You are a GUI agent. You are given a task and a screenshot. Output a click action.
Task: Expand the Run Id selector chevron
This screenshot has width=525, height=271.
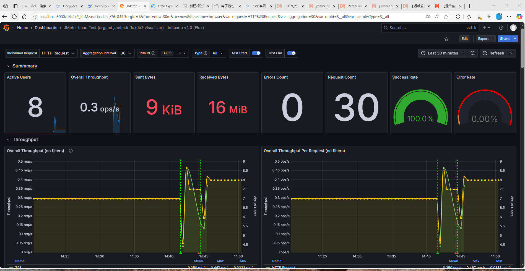point(185,53)
